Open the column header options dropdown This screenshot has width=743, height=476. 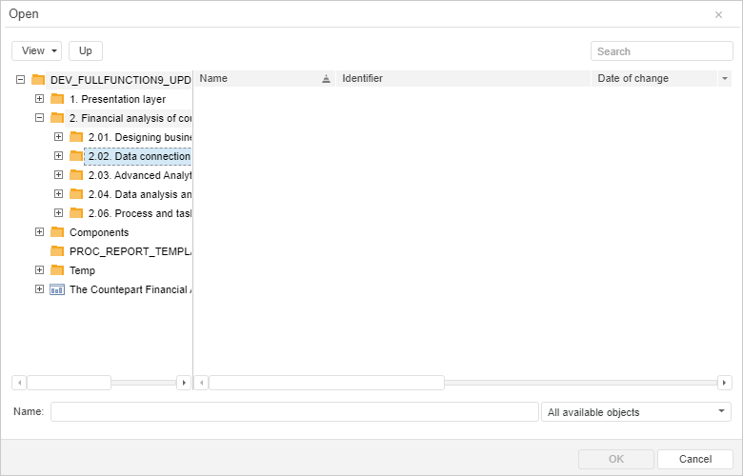[725, 79]
